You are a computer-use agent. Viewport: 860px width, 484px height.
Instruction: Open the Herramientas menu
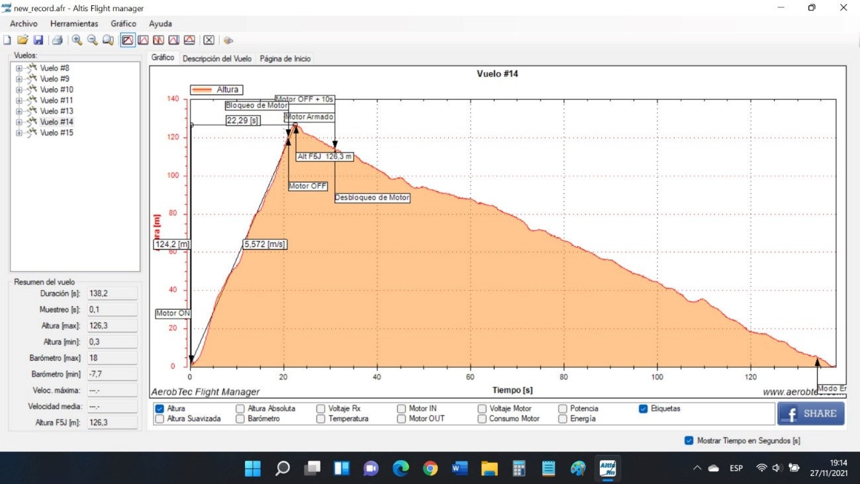(x=74, y=24)
